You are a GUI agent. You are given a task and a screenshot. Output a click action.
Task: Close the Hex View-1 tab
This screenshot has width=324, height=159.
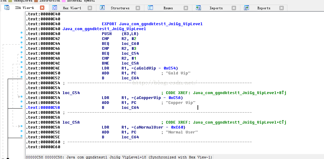click(x=90, y=8)
